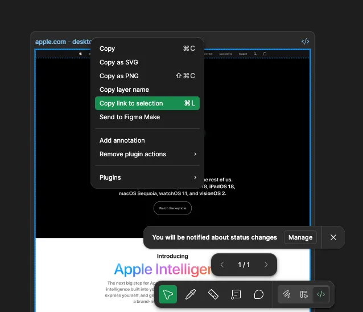
Task: Dismiss the status changes notification
Action: [333, 237]
